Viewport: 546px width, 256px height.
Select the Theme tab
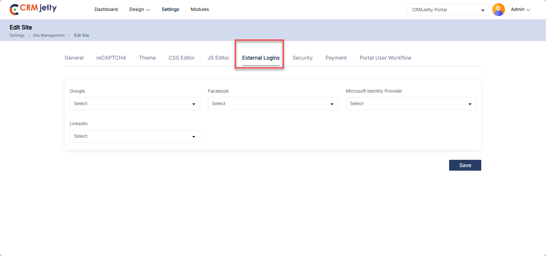(x=147, y=58)
